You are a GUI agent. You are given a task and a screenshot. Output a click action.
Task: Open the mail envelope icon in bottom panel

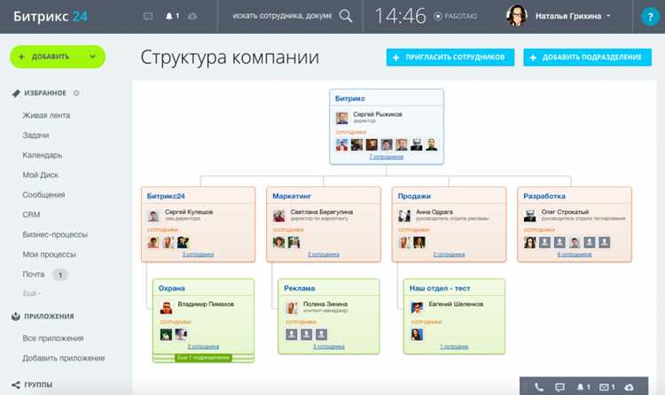pos(604,387)
